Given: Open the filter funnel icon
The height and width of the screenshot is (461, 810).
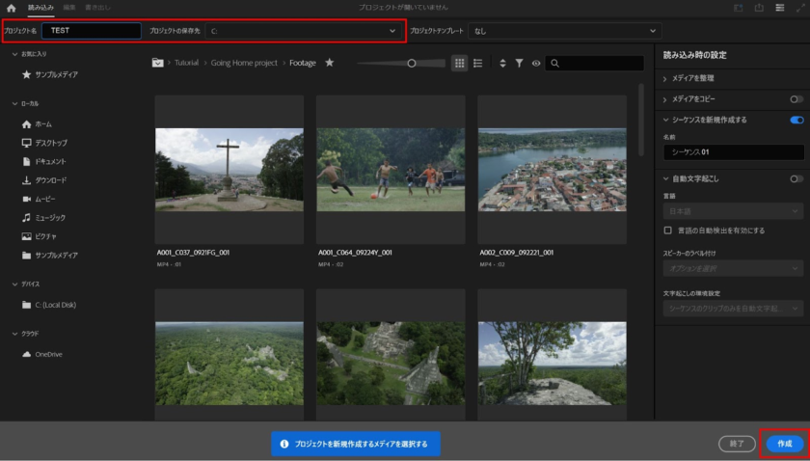Looking at the screenshot, I should 519,63.
